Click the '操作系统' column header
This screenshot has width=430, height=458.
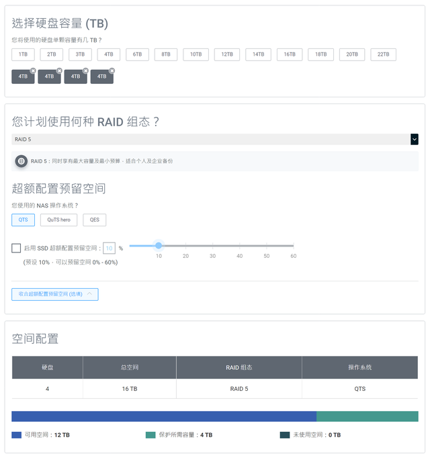tap(360, 367)
